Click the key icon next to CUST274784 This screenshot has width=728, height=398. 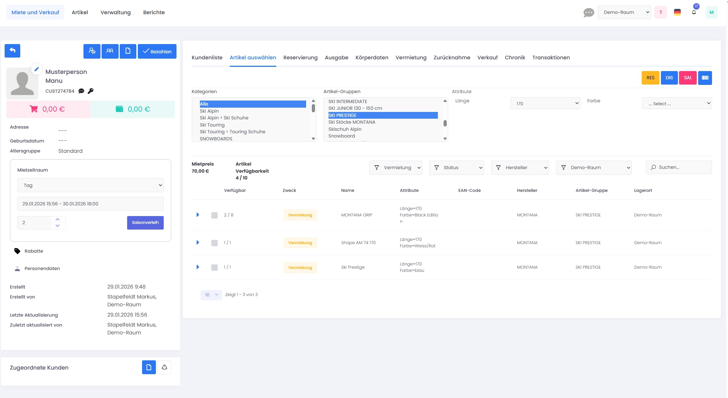pos(91,91)
